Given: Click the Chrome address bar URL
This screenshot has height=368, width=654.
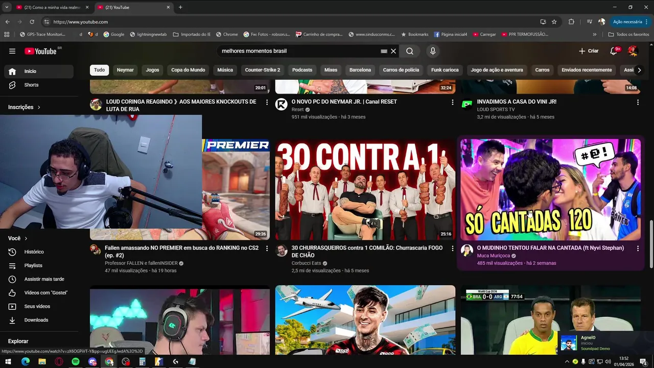Looking at the screenshot, I should (80, 22).
